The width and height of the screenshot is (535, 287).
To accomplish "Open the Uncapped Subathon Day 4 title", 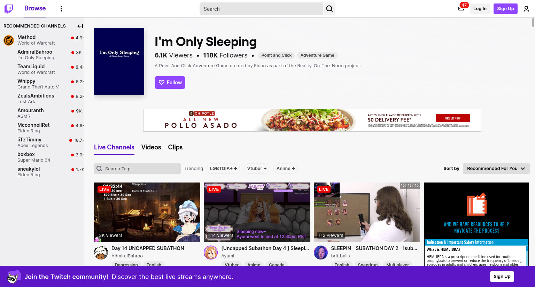I will pyautogui.click(x=265, y=248).
